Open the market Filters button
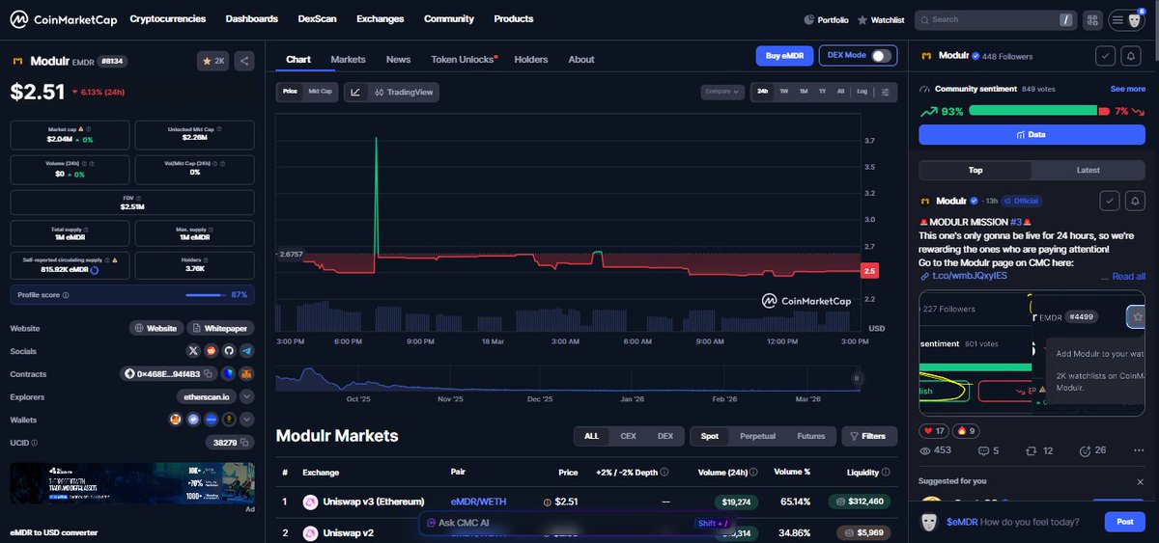Screen dimensions: 1159x543 [867, 436]
